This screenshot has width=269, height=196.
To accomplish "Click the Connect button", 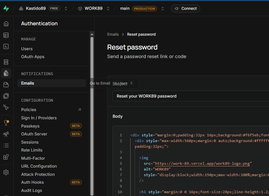I will tap(185, 9).
